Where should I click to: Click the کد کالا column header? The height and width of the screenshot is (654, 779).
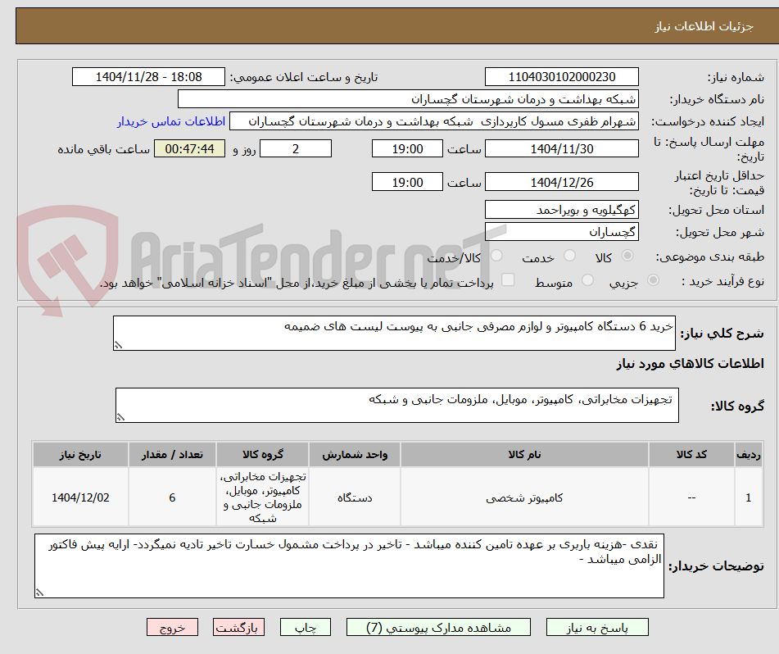691,455
